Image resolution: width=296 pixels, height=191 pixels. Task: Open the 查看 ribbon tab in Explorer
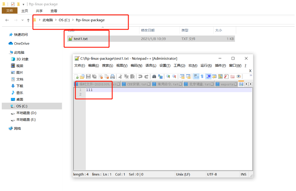pos(54,11)
